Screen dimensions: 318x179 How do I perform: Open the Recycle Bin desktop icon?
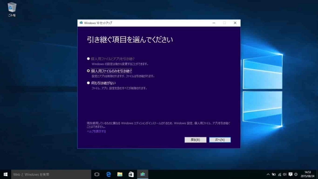coord(12,9)
